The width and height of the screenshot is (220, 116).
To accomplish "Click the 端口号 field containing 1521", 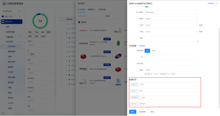I will tap(169, 84).
